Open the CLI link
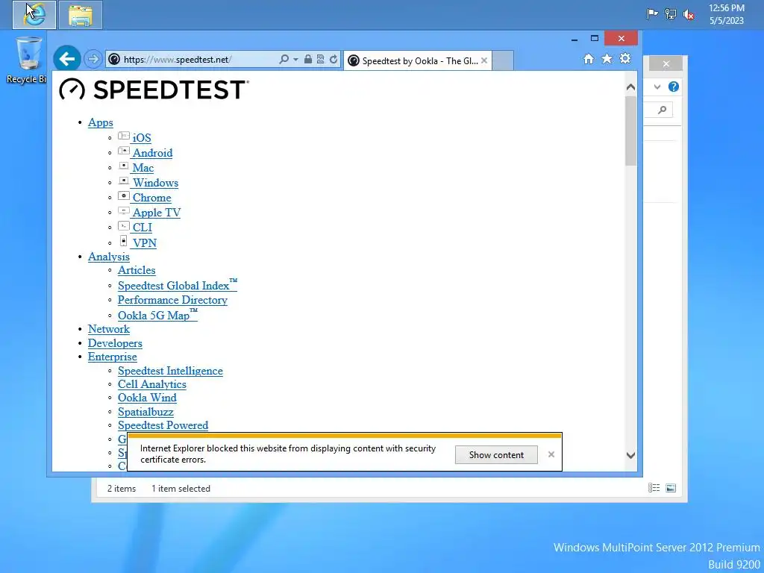Image resolution: width=764 pixels, height=573 pixels. pos(143,228)
